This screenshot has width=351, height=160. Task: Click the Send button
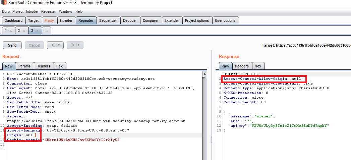click(12, 45)
